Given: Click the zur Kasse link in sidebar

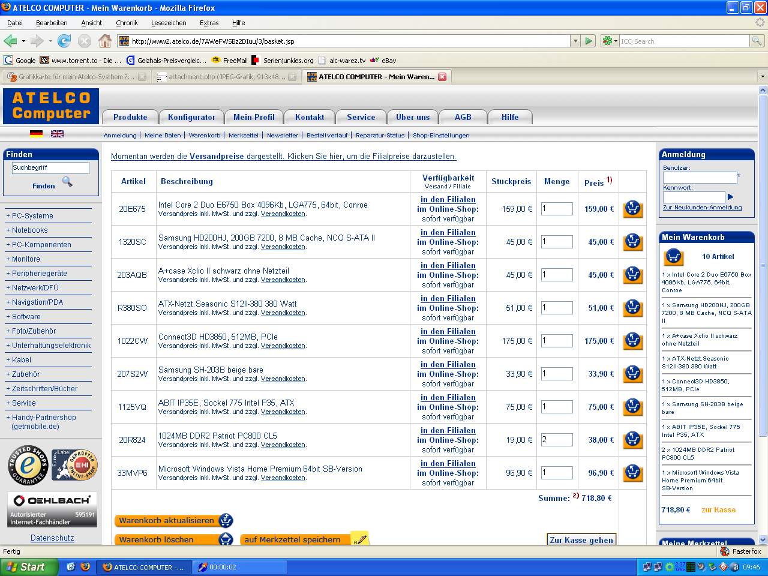Looking at the screenshot, I should click(718, 510).
